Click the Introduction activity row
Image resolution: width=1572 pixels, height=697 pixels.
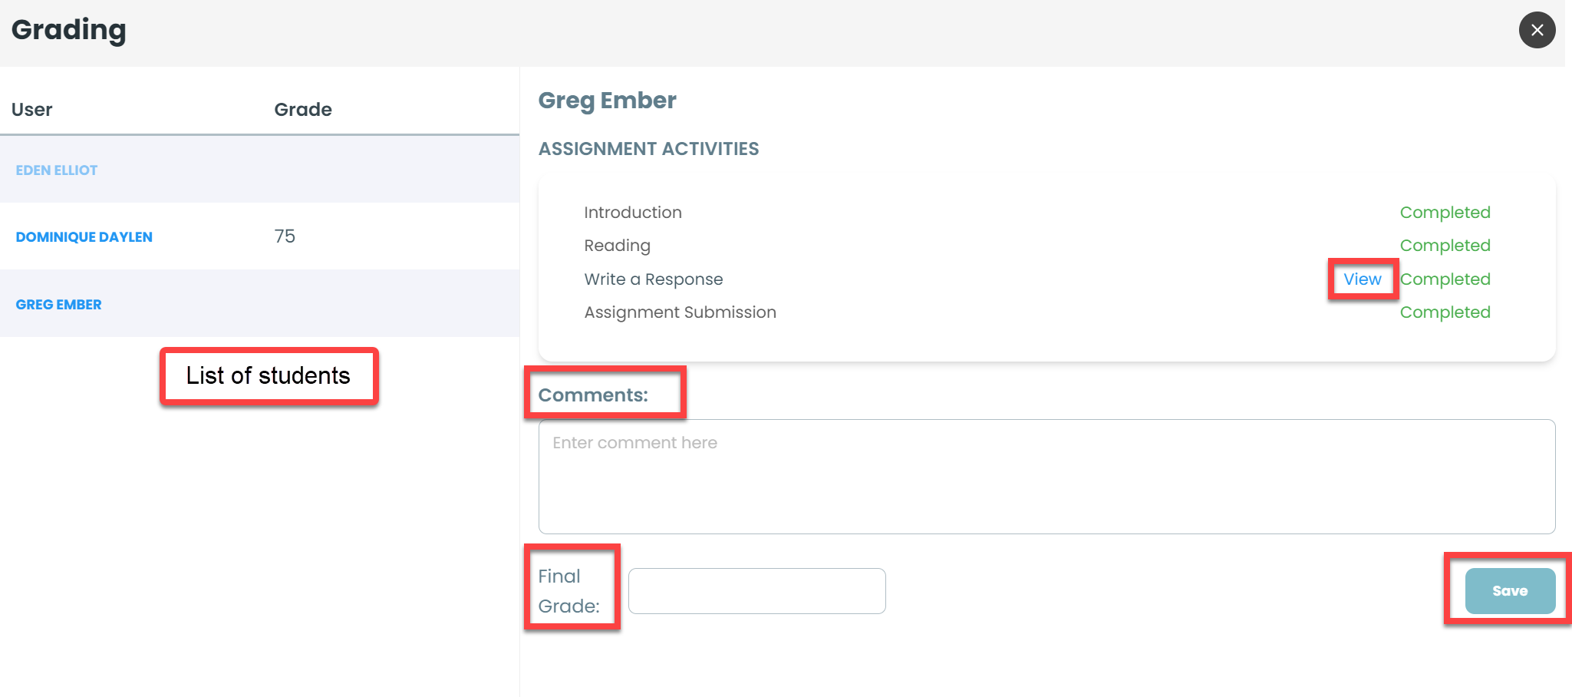1037,213
